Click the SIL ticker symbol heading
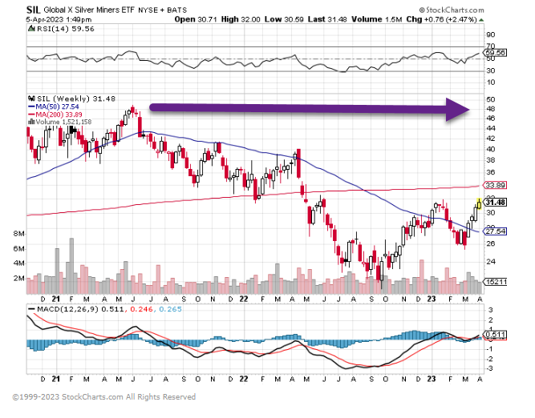The height and width of the screenshot is (418, 535). tap(34, 10)
